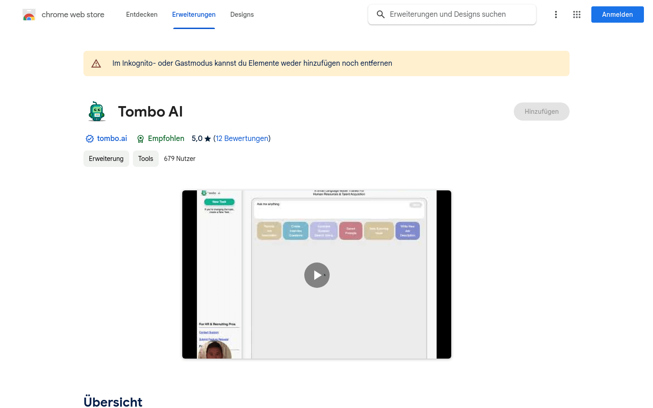The image size is (653, 408).
Task: Focus the Erweiterungen und Designs suchen field
Action: click(452, 15)
